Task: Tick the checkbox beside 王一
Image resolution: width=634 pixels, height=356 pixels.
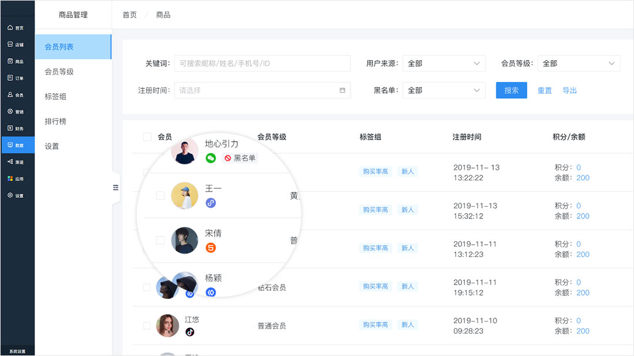Action: (x=160, y=196)
